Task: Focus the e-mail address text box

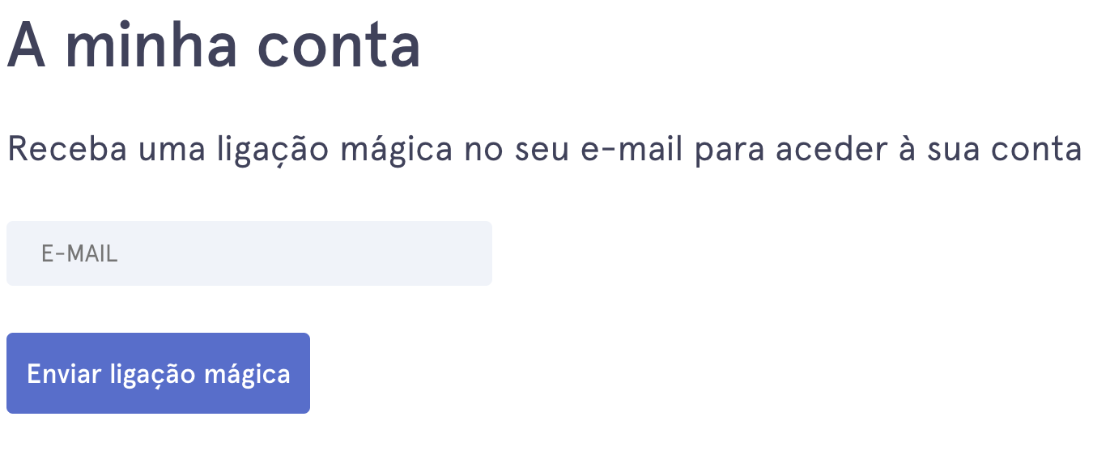Action: (x=249, y=253)
